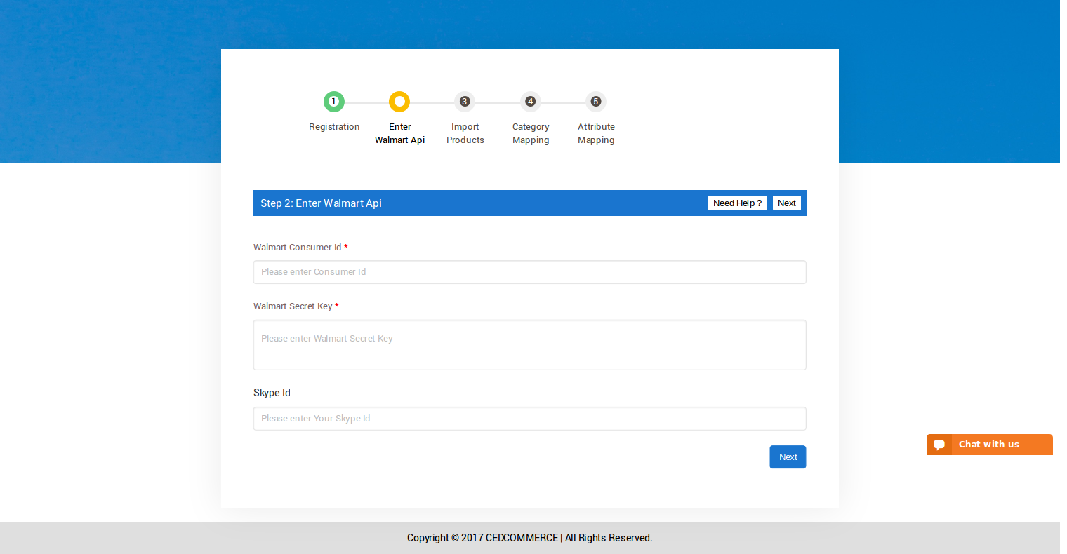1067x554 pixels.
Task: Select the Registration step label
Action: tap(334, 127)
